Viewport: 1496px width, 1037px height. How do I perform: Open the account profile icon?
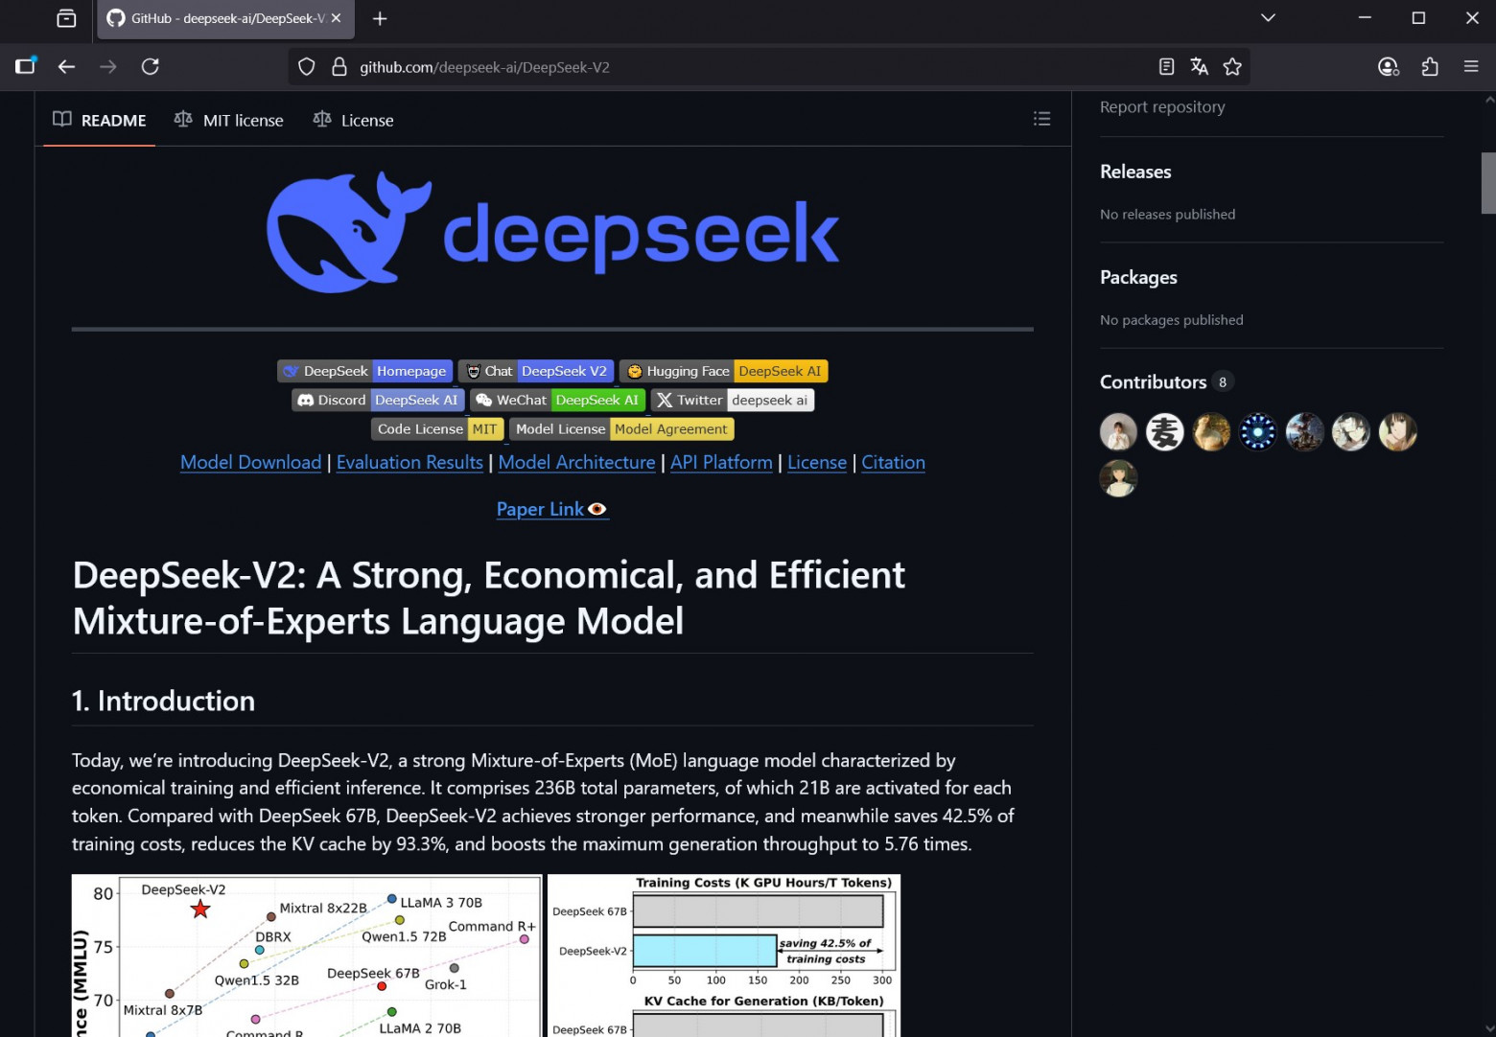[x=1388, y=66]
